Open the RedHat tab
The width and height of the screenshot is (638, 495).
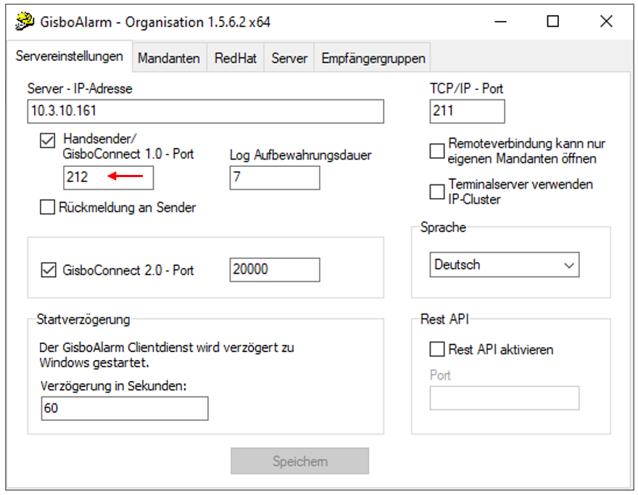236,58
